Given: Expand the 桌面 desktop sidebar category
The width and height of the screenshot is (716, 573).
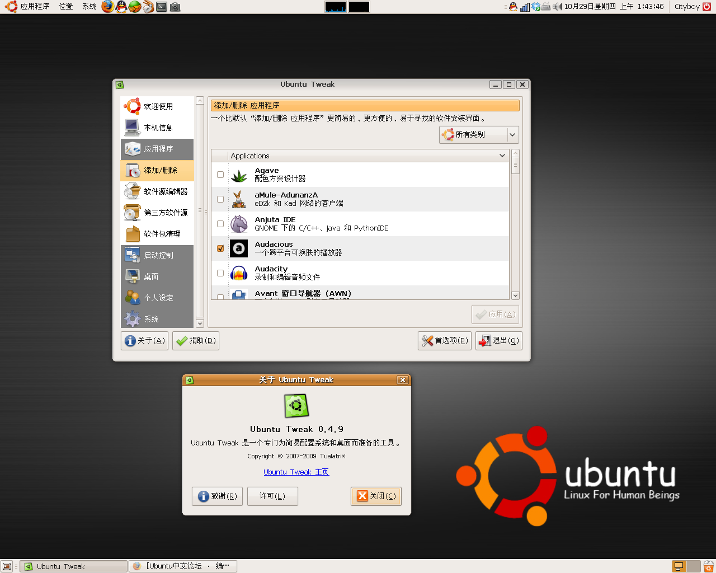Looking at the screenshot, I should tap(157, 276).
